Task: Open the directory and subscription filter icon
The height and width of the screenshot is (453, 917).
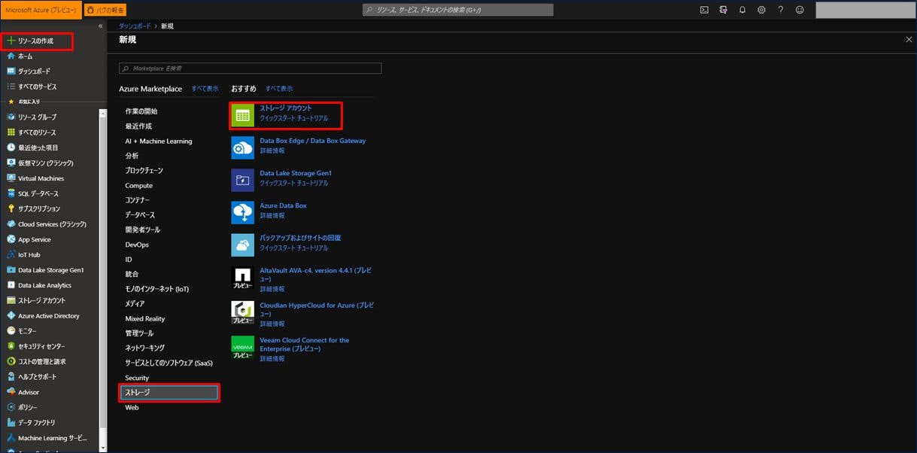Action: click(724, 10)
